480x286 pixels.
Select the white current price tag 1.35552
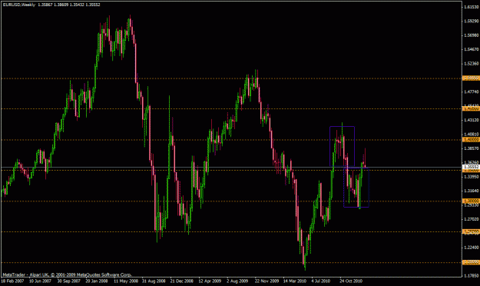[471, 167]
